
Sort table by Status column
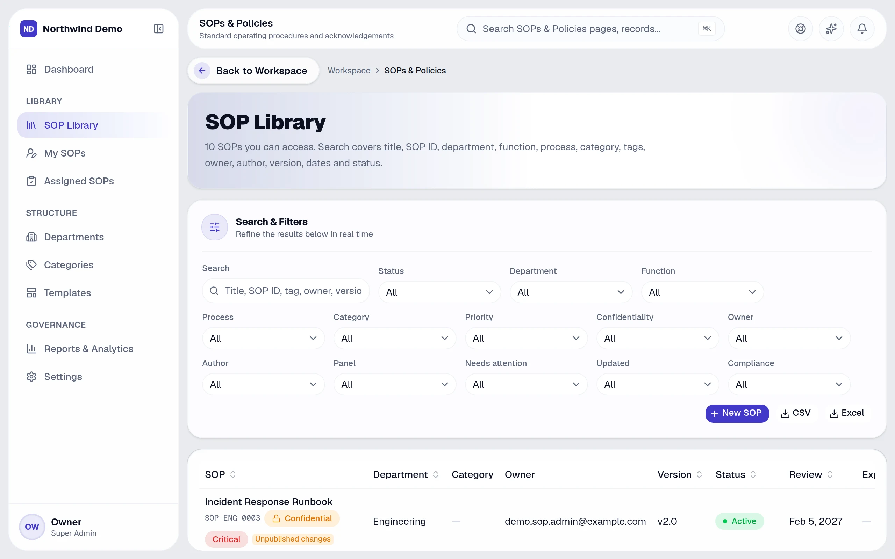click(x=736, y=474)
